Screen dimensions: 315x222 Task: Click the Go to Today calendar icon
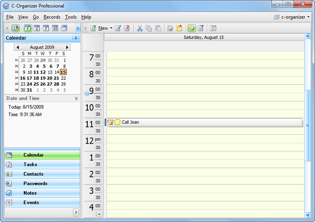pos(16,28)
